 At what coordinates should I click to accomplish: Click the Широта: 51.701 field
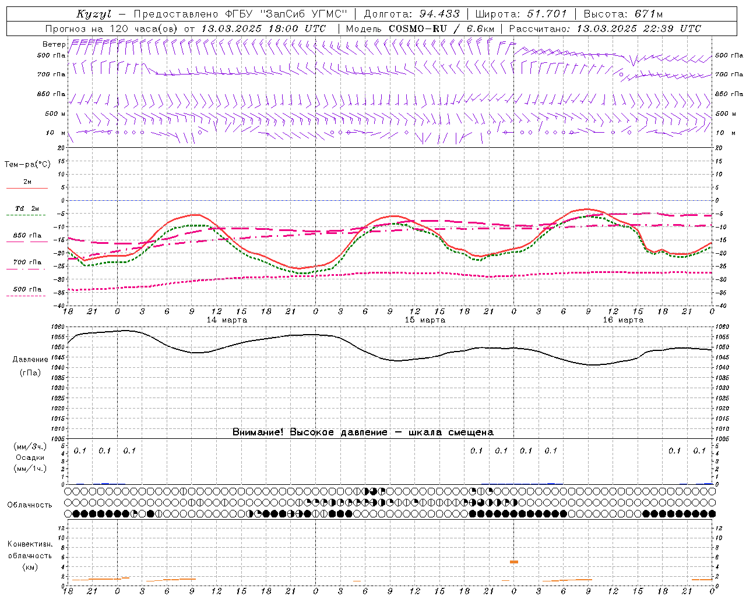click(521, 14)
